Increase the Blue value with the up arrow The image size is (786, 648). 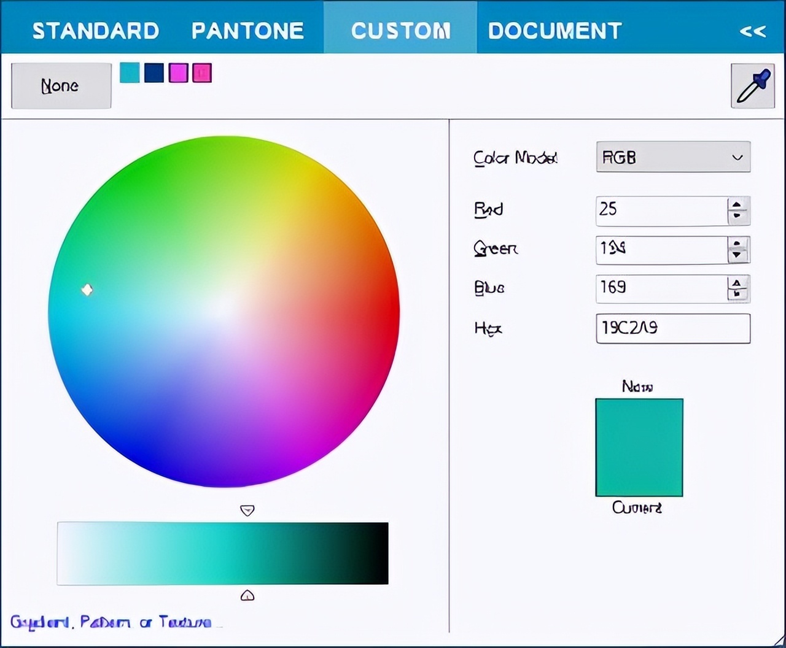738,283
